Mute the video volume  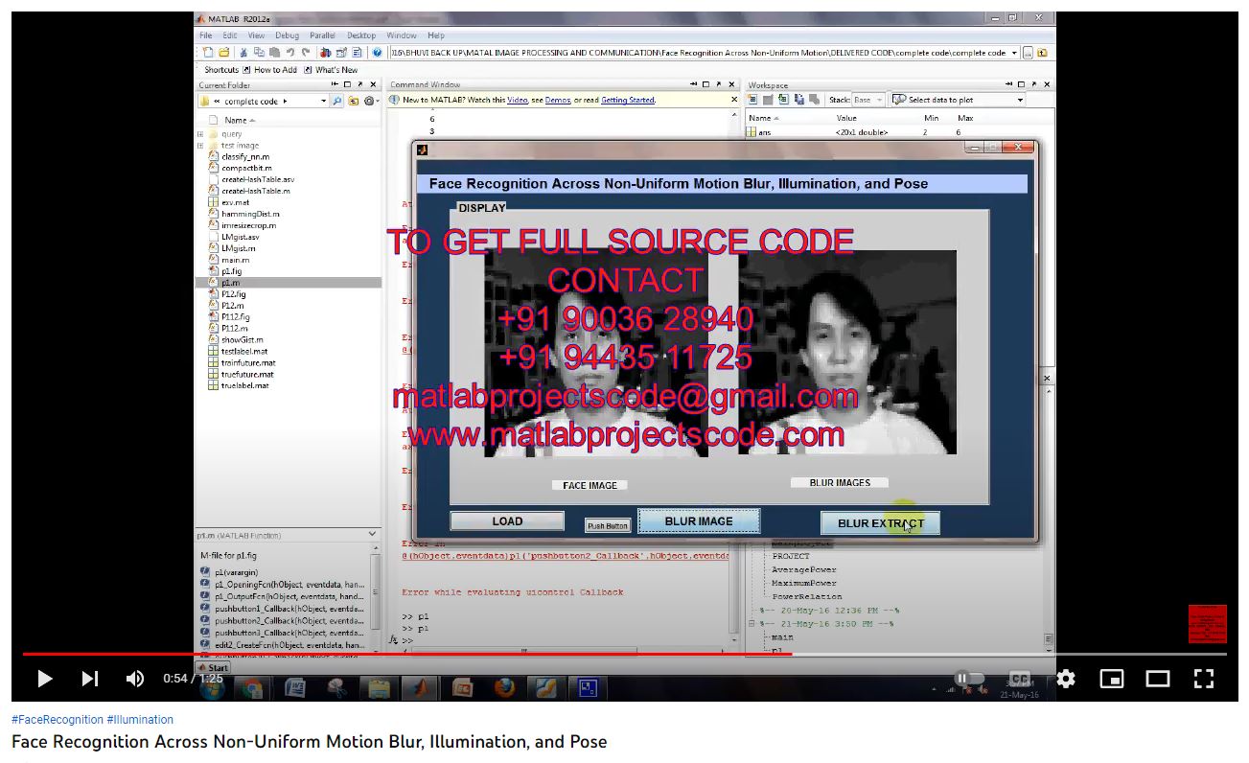pos(135,679)
